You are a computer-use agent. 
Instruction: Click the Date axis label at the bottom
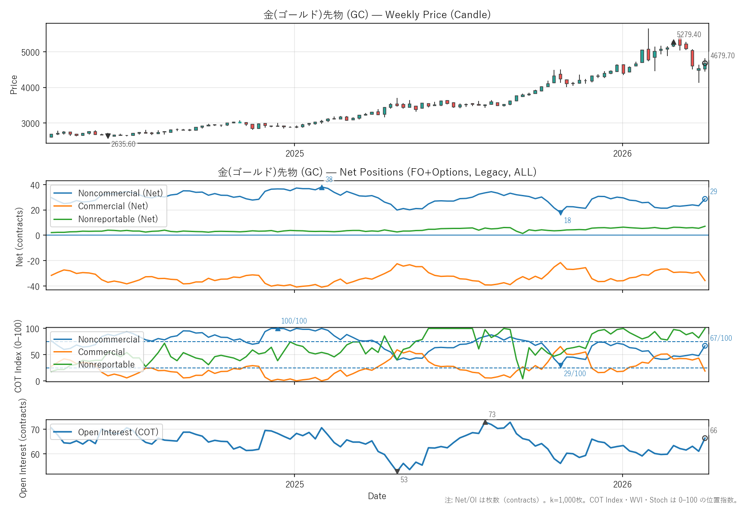click(x=377, y=496)
